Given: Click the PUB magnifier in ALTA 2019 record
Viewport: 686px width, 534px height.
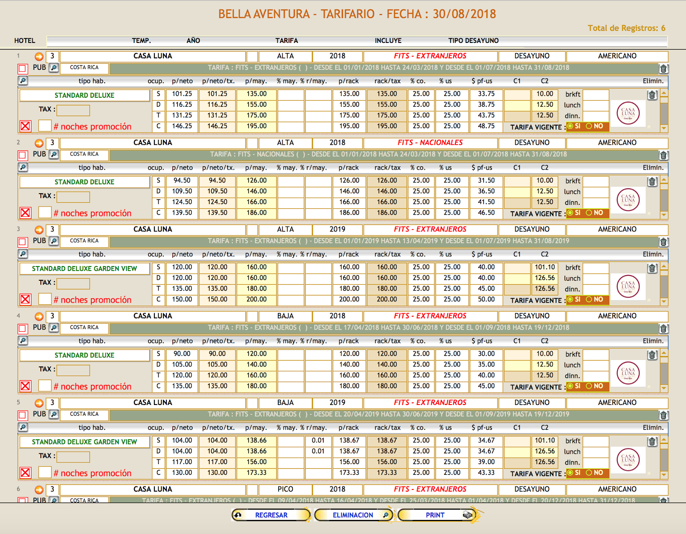Looking at the screenshot, I should 54,241.
